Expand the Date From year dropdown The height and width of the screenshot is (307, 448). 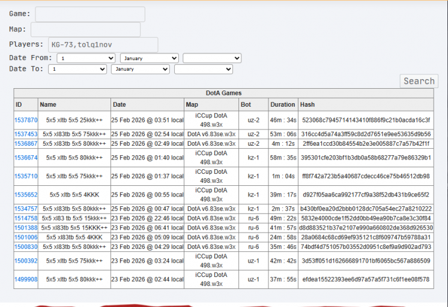point(212,58)
